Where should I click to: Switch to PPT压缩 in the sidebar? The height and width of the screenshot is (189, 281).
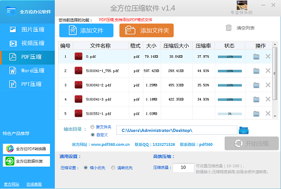click(27, 84)
